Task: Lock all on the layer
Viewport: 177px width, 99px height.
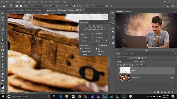Action: [x=132, y=65]
